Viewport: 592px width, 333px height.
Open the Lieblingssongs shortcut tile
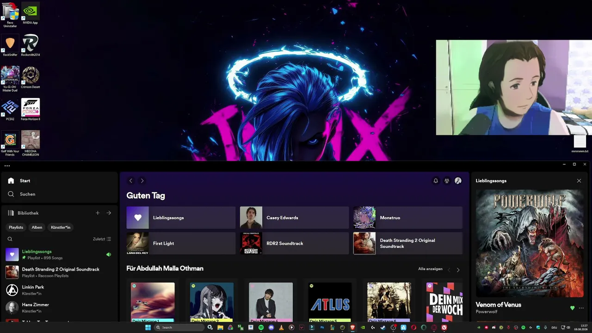tap(181, 218)
